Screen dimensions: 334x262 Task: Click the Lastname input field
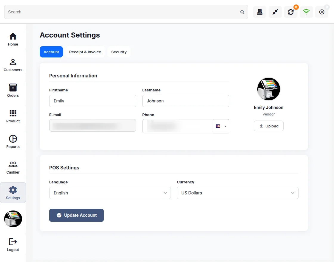pos(186,101)
